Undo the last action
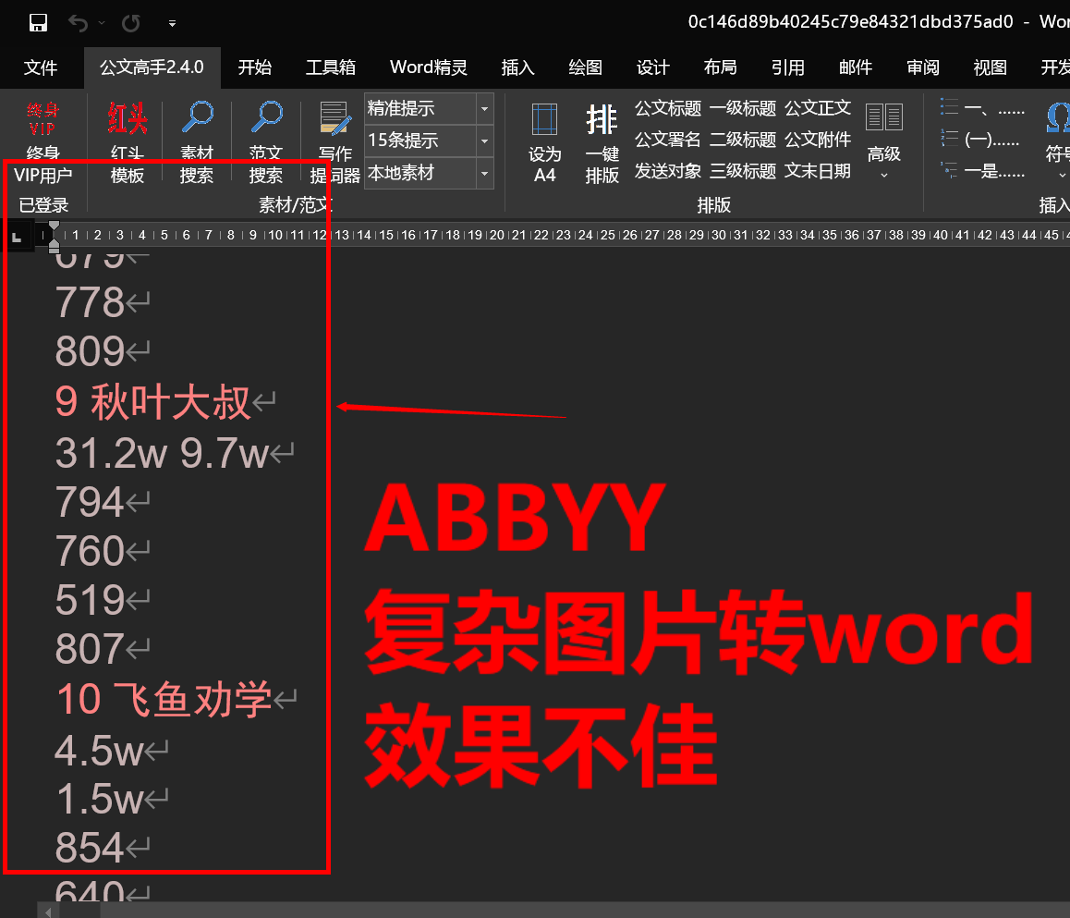 pos(78,23)
